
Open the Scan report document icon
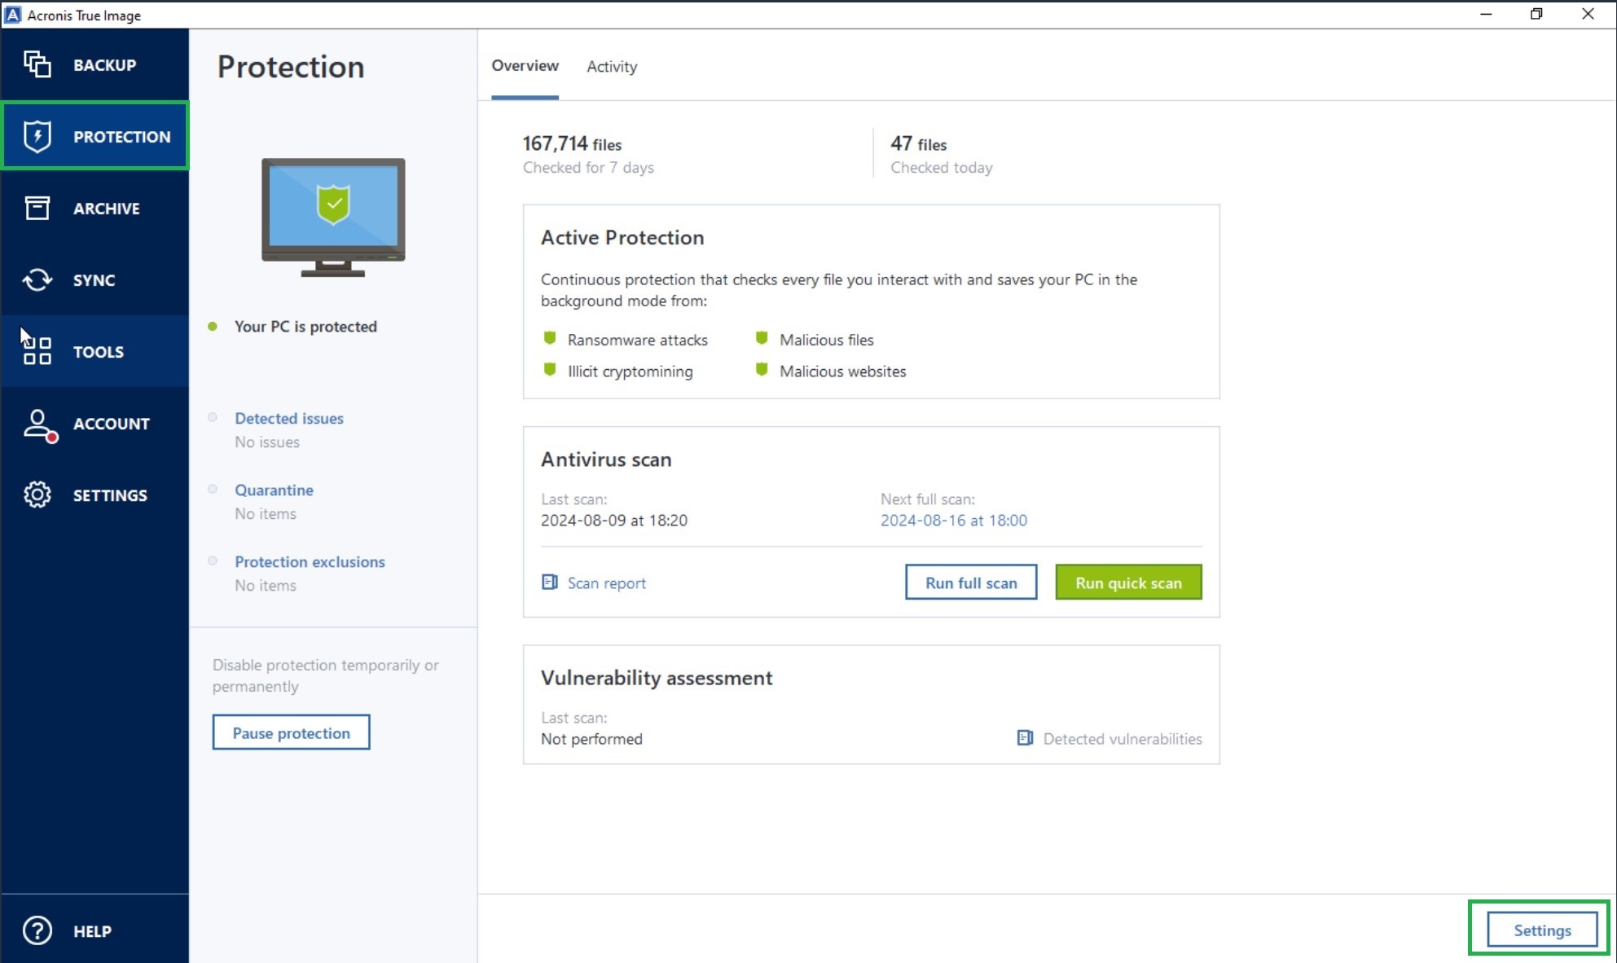point(550,583)
